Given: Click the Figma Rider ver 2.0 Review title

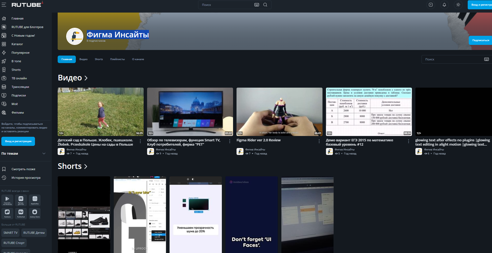Looking at the screenshot, I should pos(258,140).
